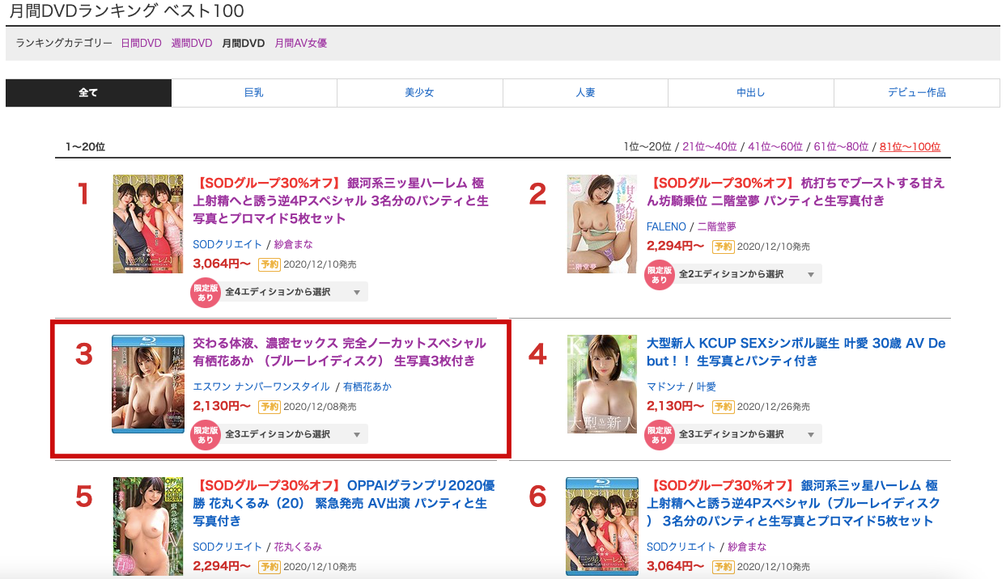Open the rank 4 cover thumbnail
This screenshot has height=579, width=1006.
point(602,384)
